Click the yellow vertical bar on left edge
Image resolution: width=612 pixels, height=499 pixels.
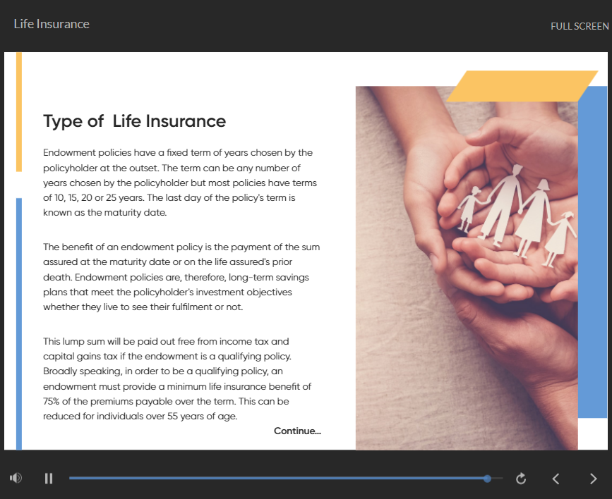click(x=19, y=111)
